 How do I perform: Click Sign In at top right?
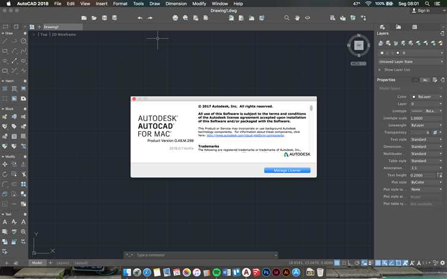coord(421,11)
